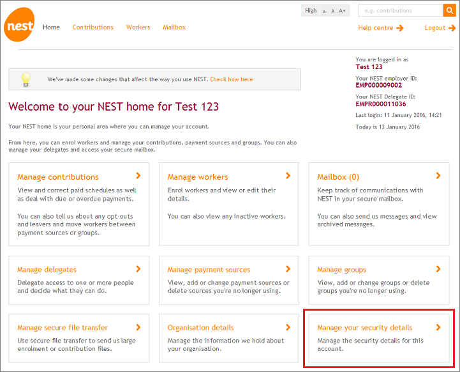Click the Welcome to your NEST home heading
460x372 pixels.
pyautogui.click(x=114, y=107)
